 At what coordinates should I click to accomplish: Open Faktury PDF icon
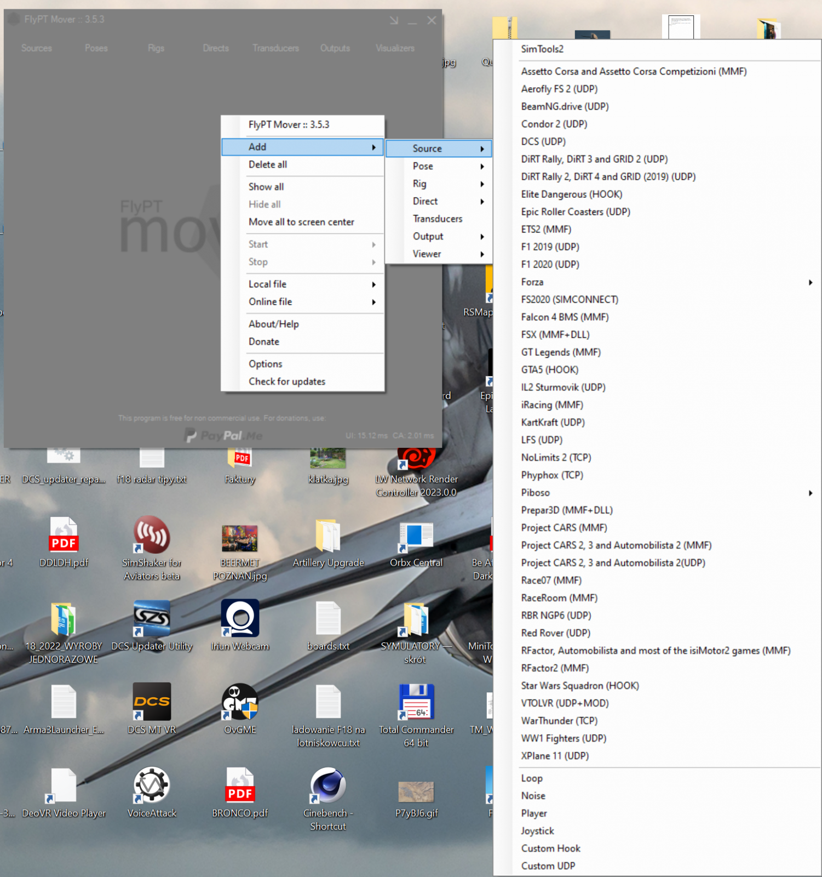point(240,458)
